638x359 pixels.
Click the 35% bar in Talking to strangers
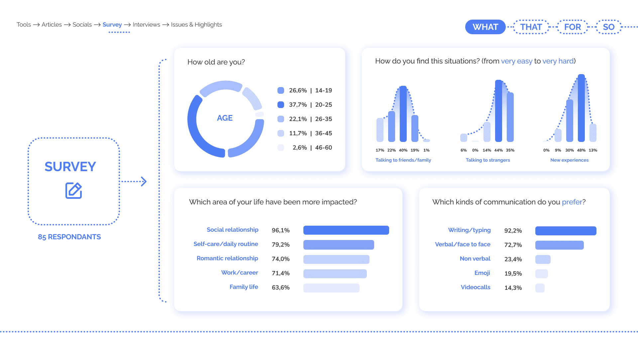510,117
